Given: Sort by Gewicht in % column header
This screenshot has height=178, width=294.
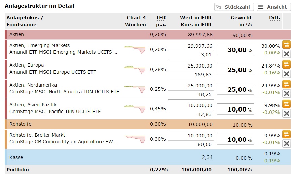Looking at the screenshot, I should pos(241,21).
